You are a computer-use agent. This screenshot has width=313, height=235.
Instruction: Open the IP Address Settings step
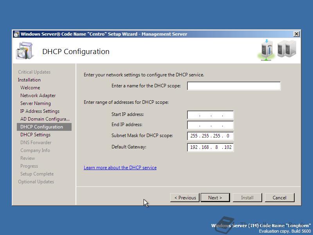[40, 111]
